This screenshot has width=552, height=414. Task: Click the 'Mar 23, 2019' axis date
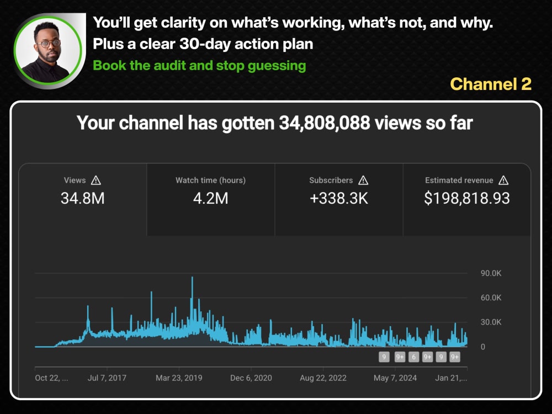[x=179, y=378]
